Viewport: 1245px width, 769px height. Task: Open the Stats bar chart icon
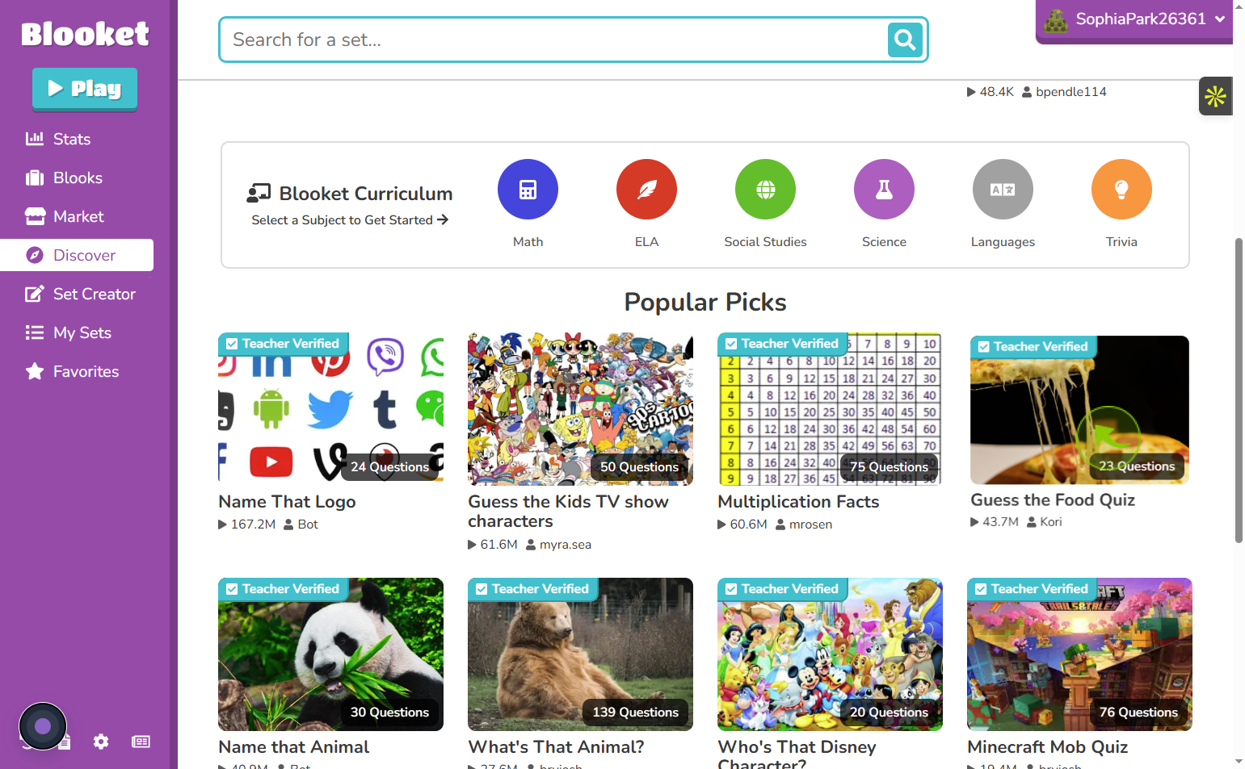tap(35, 139)
